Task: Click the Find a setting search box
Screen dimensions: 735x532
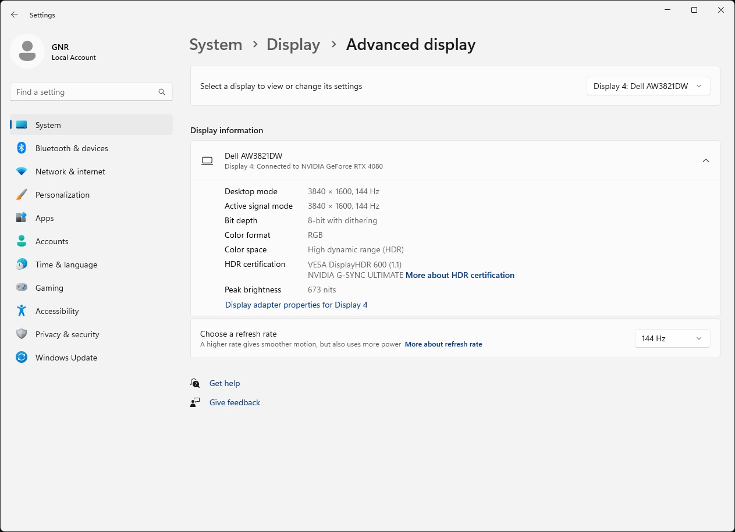Action: point(84,92)
